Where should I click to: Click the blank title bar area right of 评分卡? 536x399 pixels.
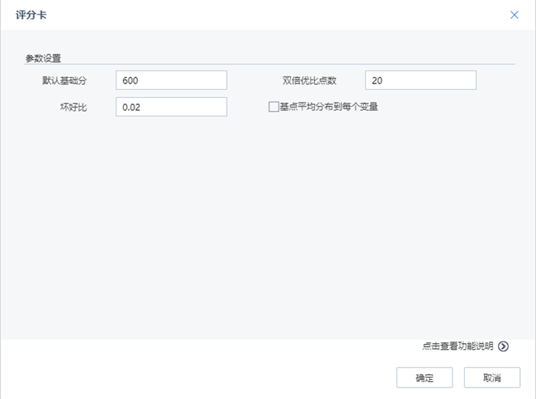[268, 15]
